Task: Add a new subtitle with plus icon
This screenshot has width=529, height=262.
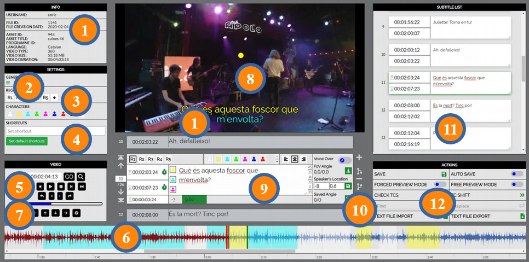Action: click(359, 158)
